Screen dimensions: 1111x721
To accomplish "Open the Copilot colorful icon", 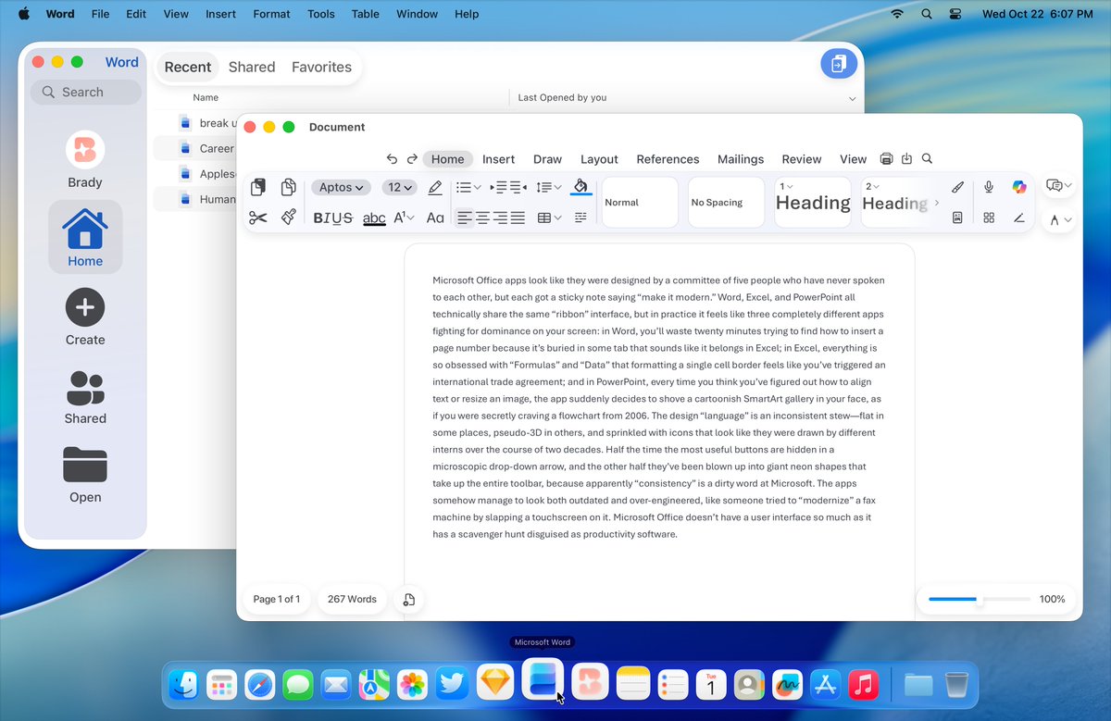I will pos(1019,187).
